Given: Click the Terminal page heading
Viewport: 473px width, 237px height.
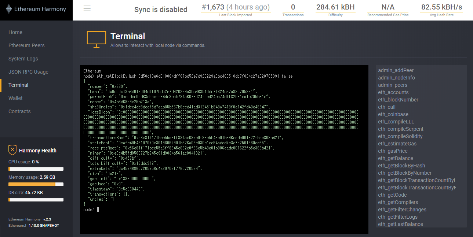Looking at the screenshot, I should click(128, 36).
